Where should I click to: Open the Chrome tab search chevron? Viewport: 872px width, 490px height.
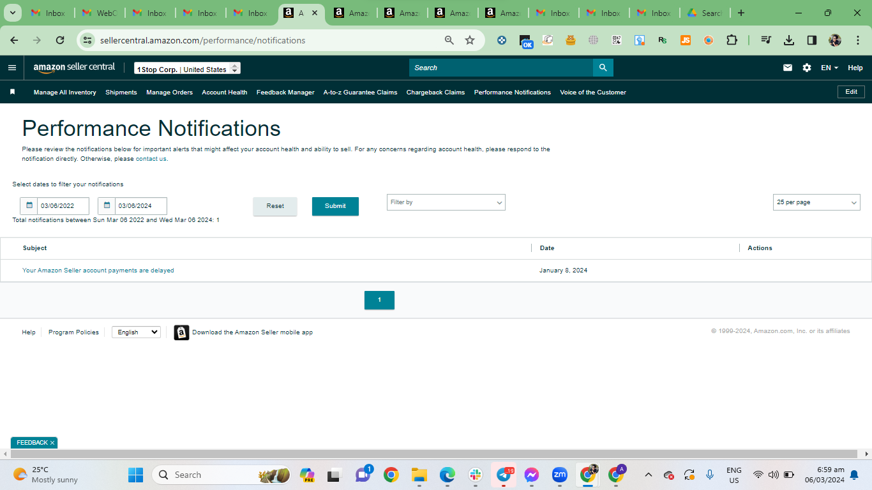12,13
